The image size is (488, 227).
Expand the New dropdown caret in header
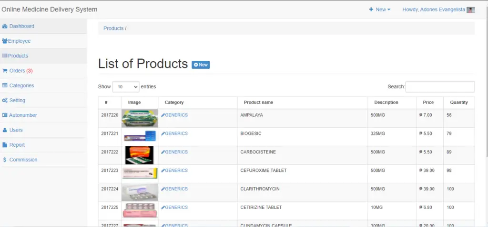tap(389, 9)
